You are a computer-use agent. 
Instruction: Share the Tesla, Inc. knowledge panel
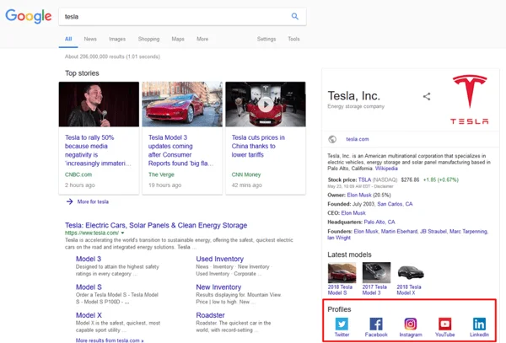[427, 96]
